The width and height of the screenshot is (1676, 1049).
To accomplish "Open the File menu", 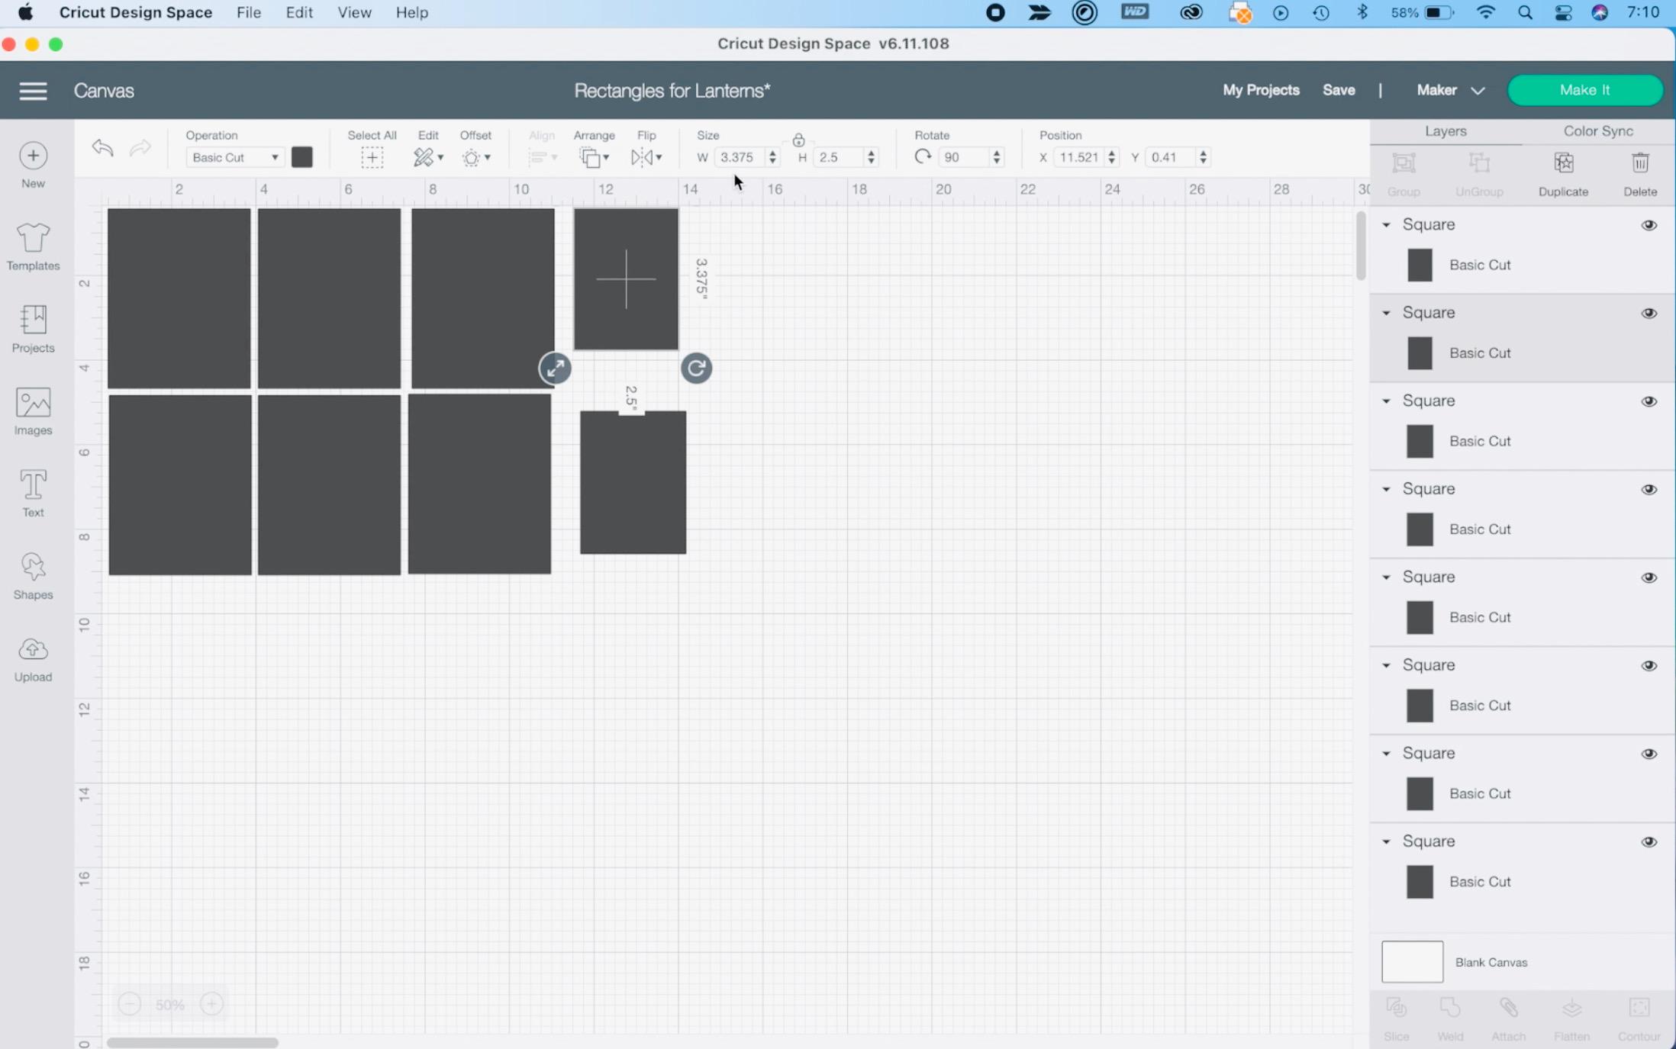I will [x=248, y=13].
